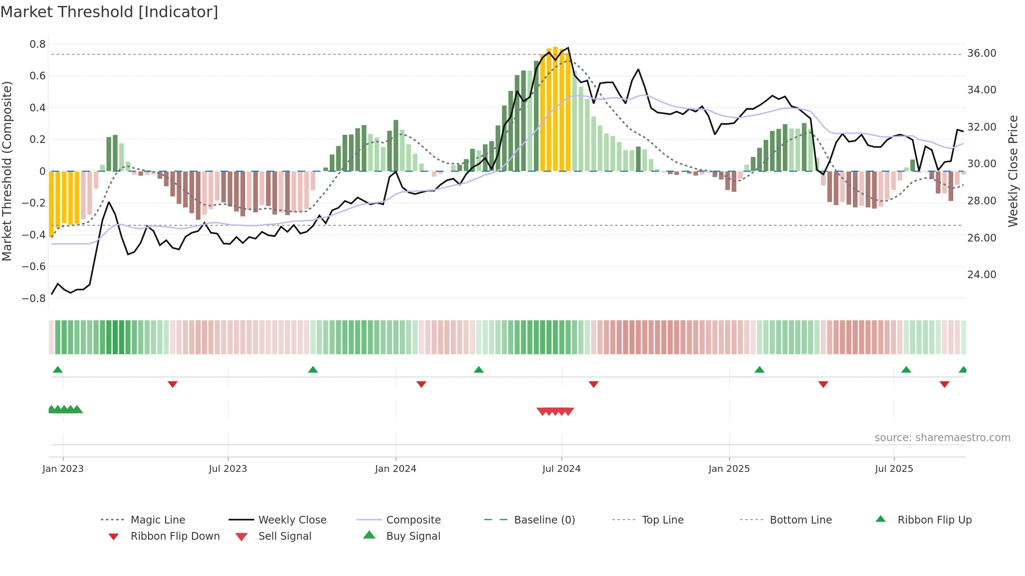Click ribbon flip up marker near Oct 2023

pos(313,369)
